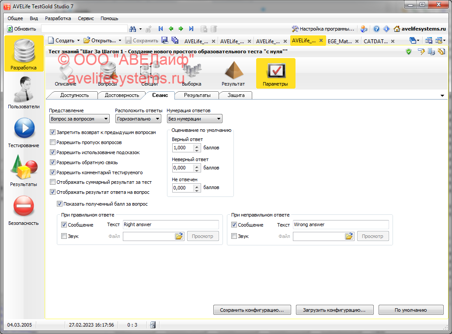
Task: Switch to the Выборка test page
Action: point(191,73)
